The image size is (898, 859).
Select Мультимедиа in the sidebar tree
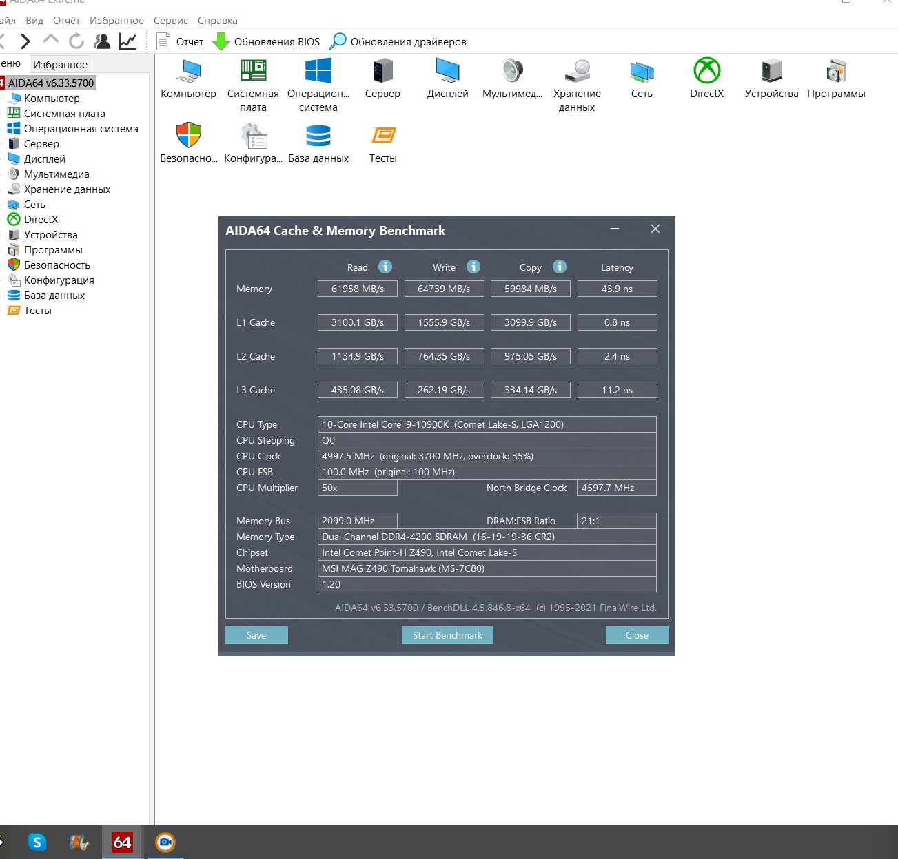tap(57, 174)
